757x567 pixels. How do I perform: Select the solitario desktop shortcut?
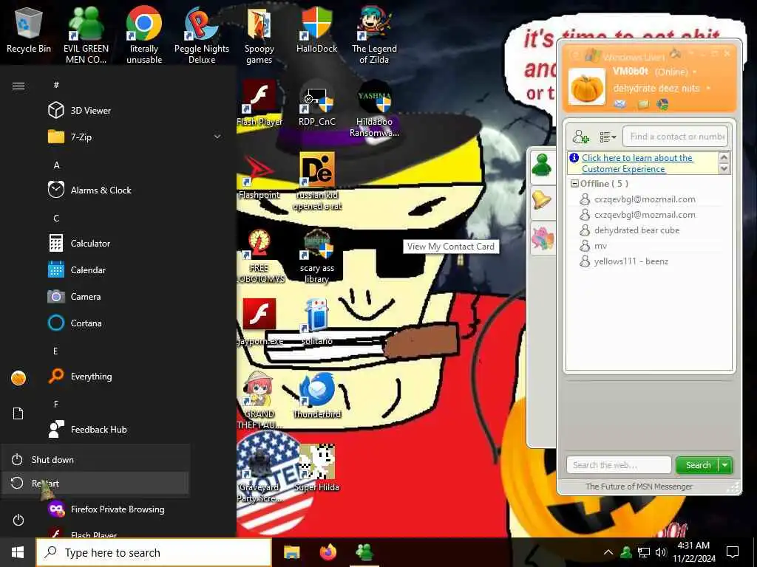316,322
